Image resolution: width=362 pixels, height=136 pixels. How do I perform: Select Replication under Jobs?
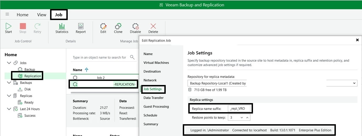pos(32,76)
